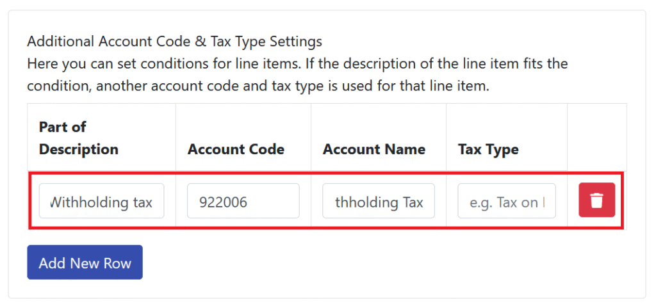Click the line starting 'Here you can set conditions'

pos(297,65)
